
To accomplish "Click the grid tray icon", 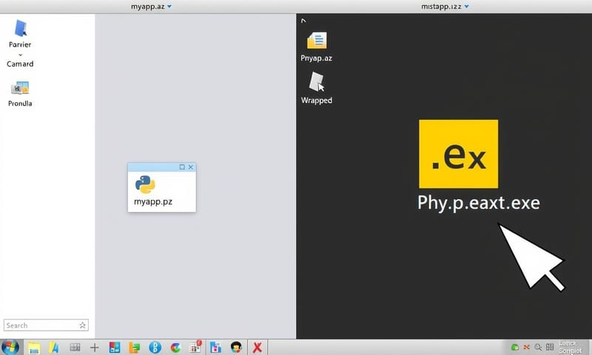I will (x=550, y=347).
